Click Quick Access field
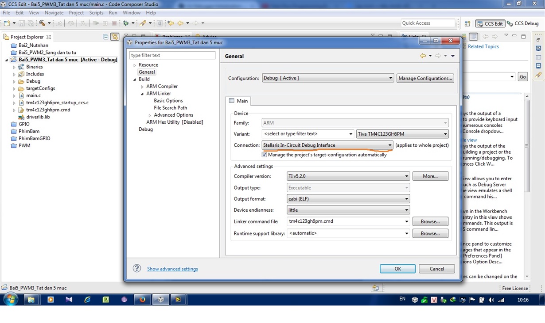Viewport: 545px width, 323px height. click(x=428, y=23)
